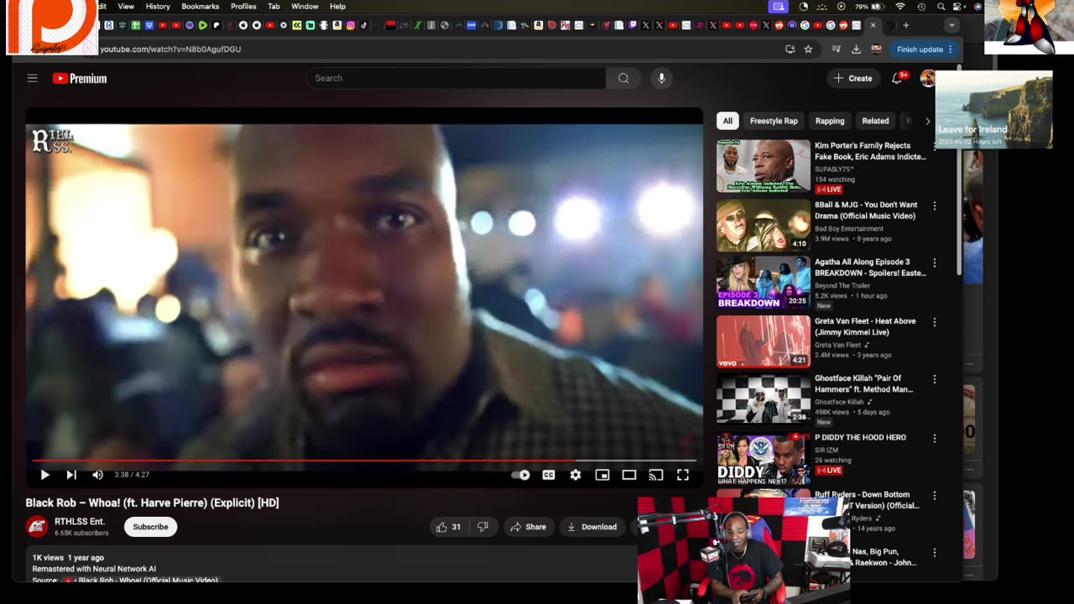Seek on the red video progress bar
This screenshot has height=604, width=1074.
(x=364, y=461)
